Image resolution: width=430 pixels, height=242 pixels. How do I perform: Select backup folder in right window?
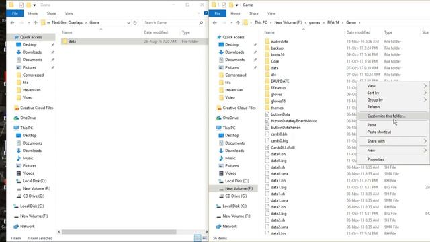(x=277, y=48)
